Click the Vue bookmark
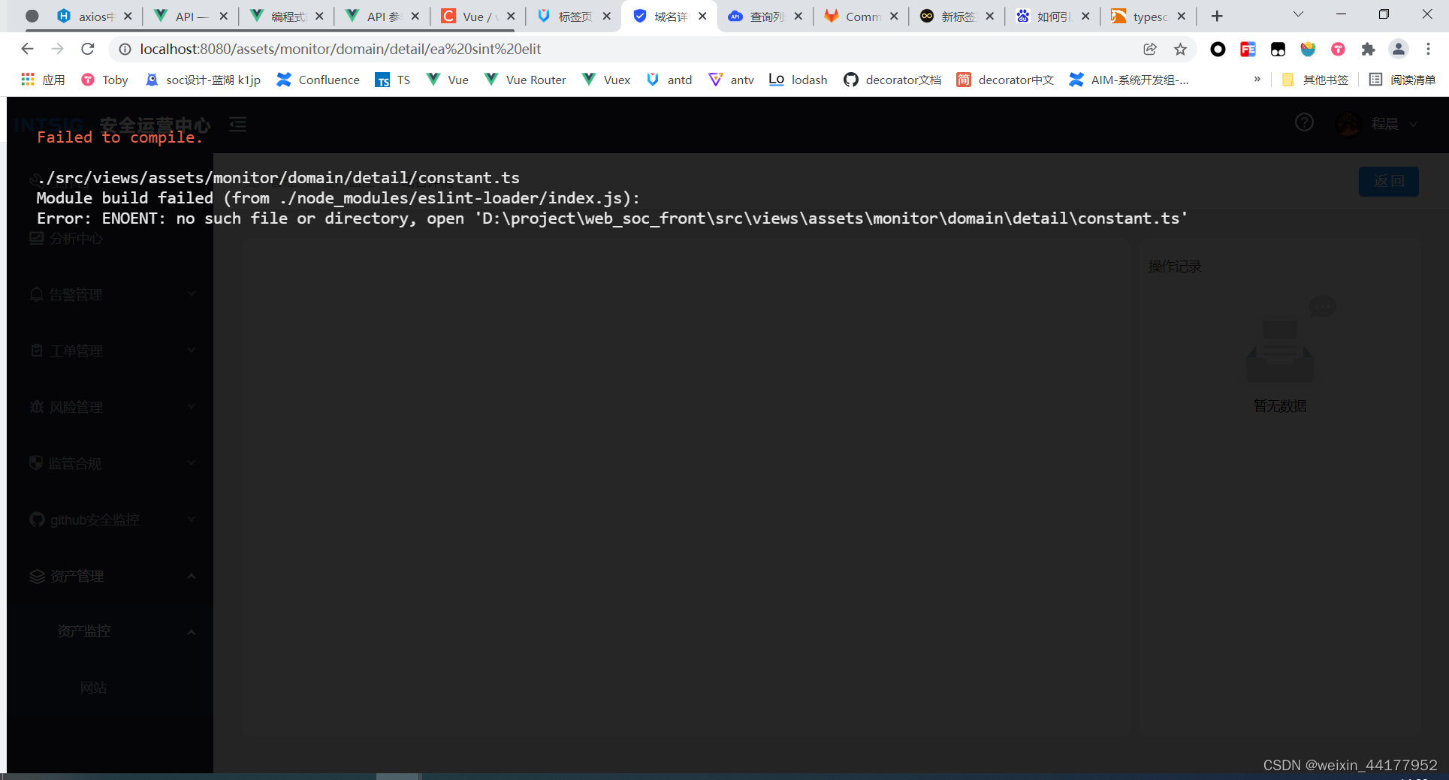 pyautogui.click(x=448, y=80)
